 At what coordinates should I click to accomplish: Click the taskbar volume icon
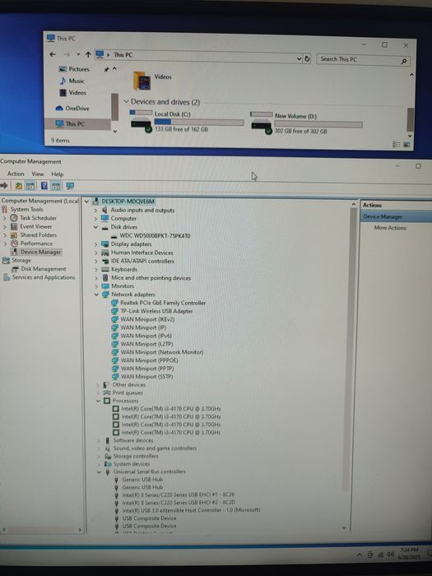pos(390,555)
